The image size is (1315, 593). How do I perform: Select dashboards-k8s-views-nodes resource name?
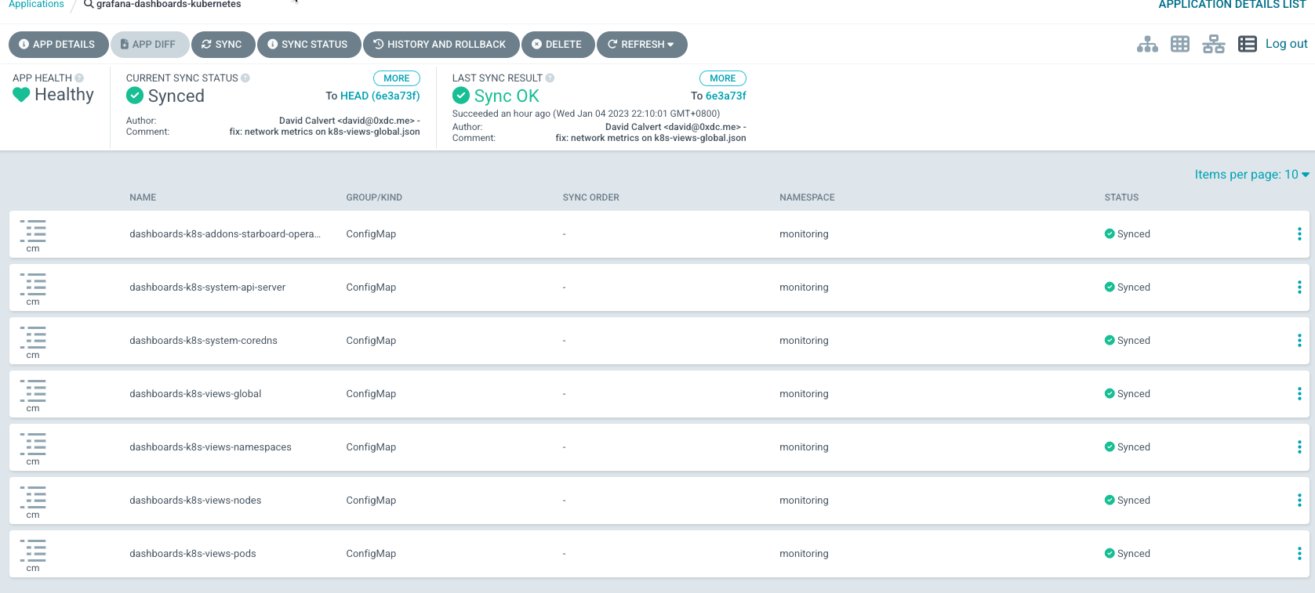click(x=195, y=501)
